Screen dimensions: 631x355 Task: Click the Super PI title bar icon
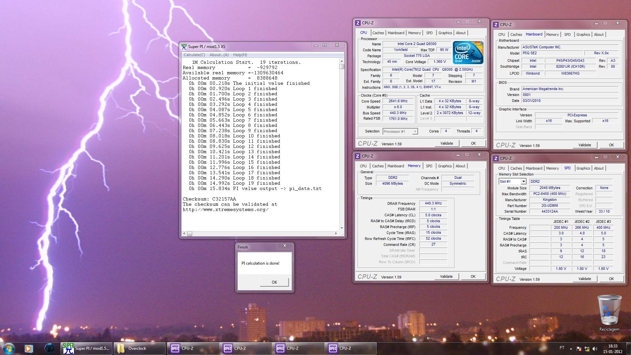[x=184, y=46]
